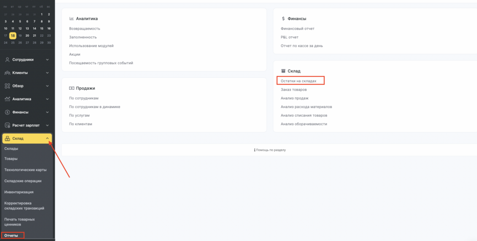Open the Возвращаемость report
The width and height of the screenshot is (477, 241).
[84, 29]
